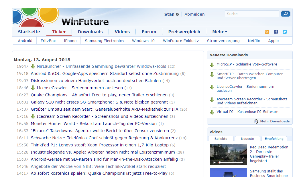
Task: Open the Windows 10 topic filter
Action: coord(143,41)
